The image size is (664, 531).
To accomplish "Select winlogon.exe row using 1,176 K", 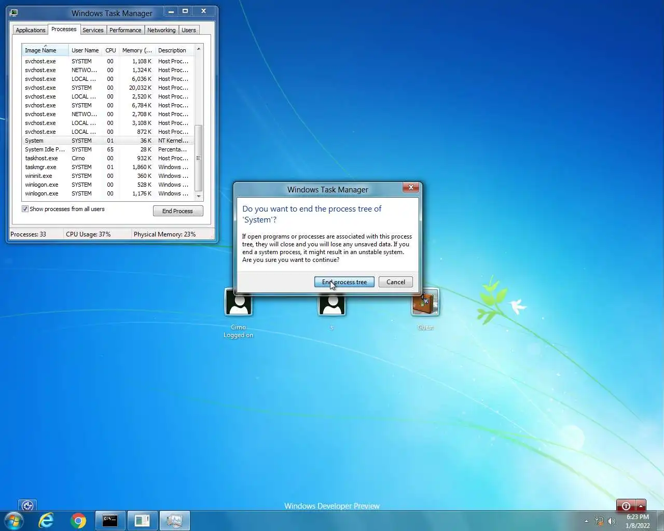I will click(x=108, y=193).
